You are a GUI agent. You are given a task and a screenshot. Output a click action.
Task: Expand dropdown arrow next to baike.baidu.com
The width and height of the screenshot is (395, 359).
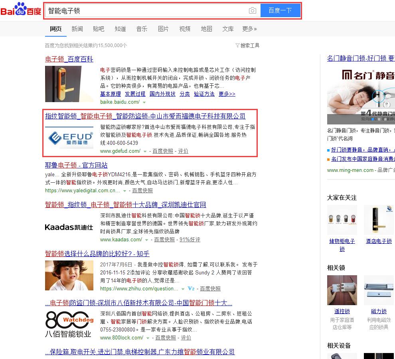coord(144,103)
